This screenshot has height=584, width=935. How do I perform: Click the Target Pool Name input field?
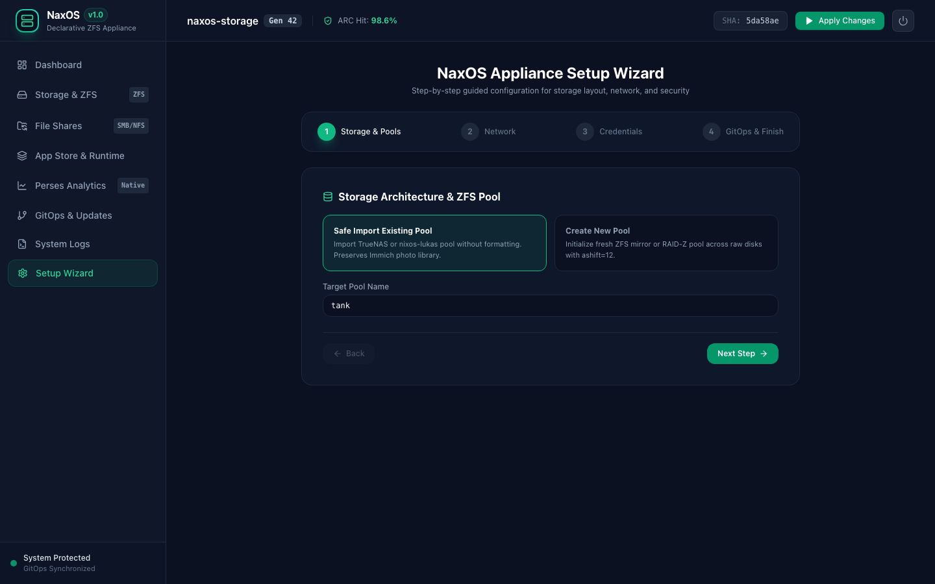click(x=551, y=306)
